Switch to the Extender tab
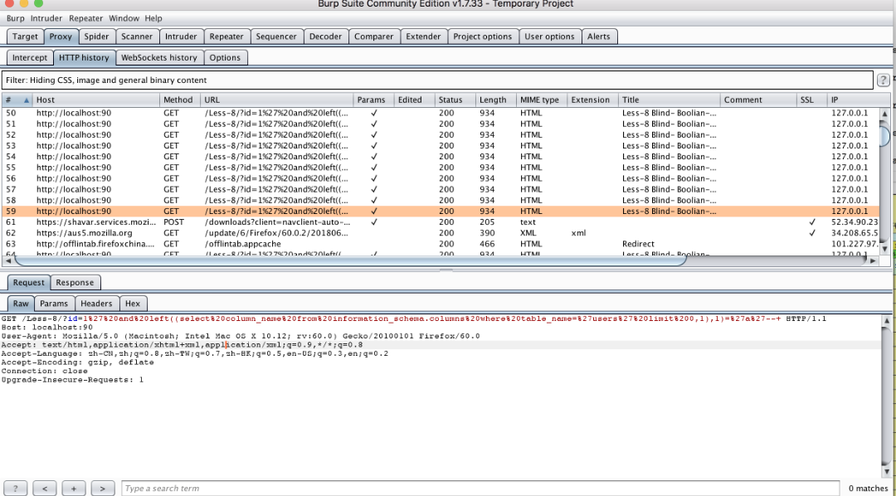This screenshot has height=496, width=896. coord(423,36)
